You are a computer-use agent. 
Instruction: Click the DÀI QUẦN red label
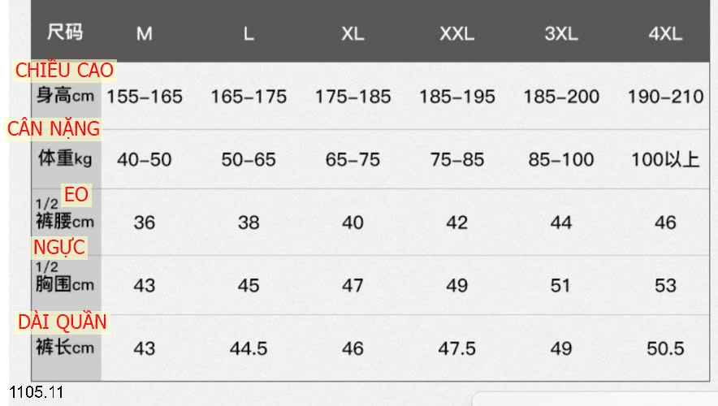62,322
